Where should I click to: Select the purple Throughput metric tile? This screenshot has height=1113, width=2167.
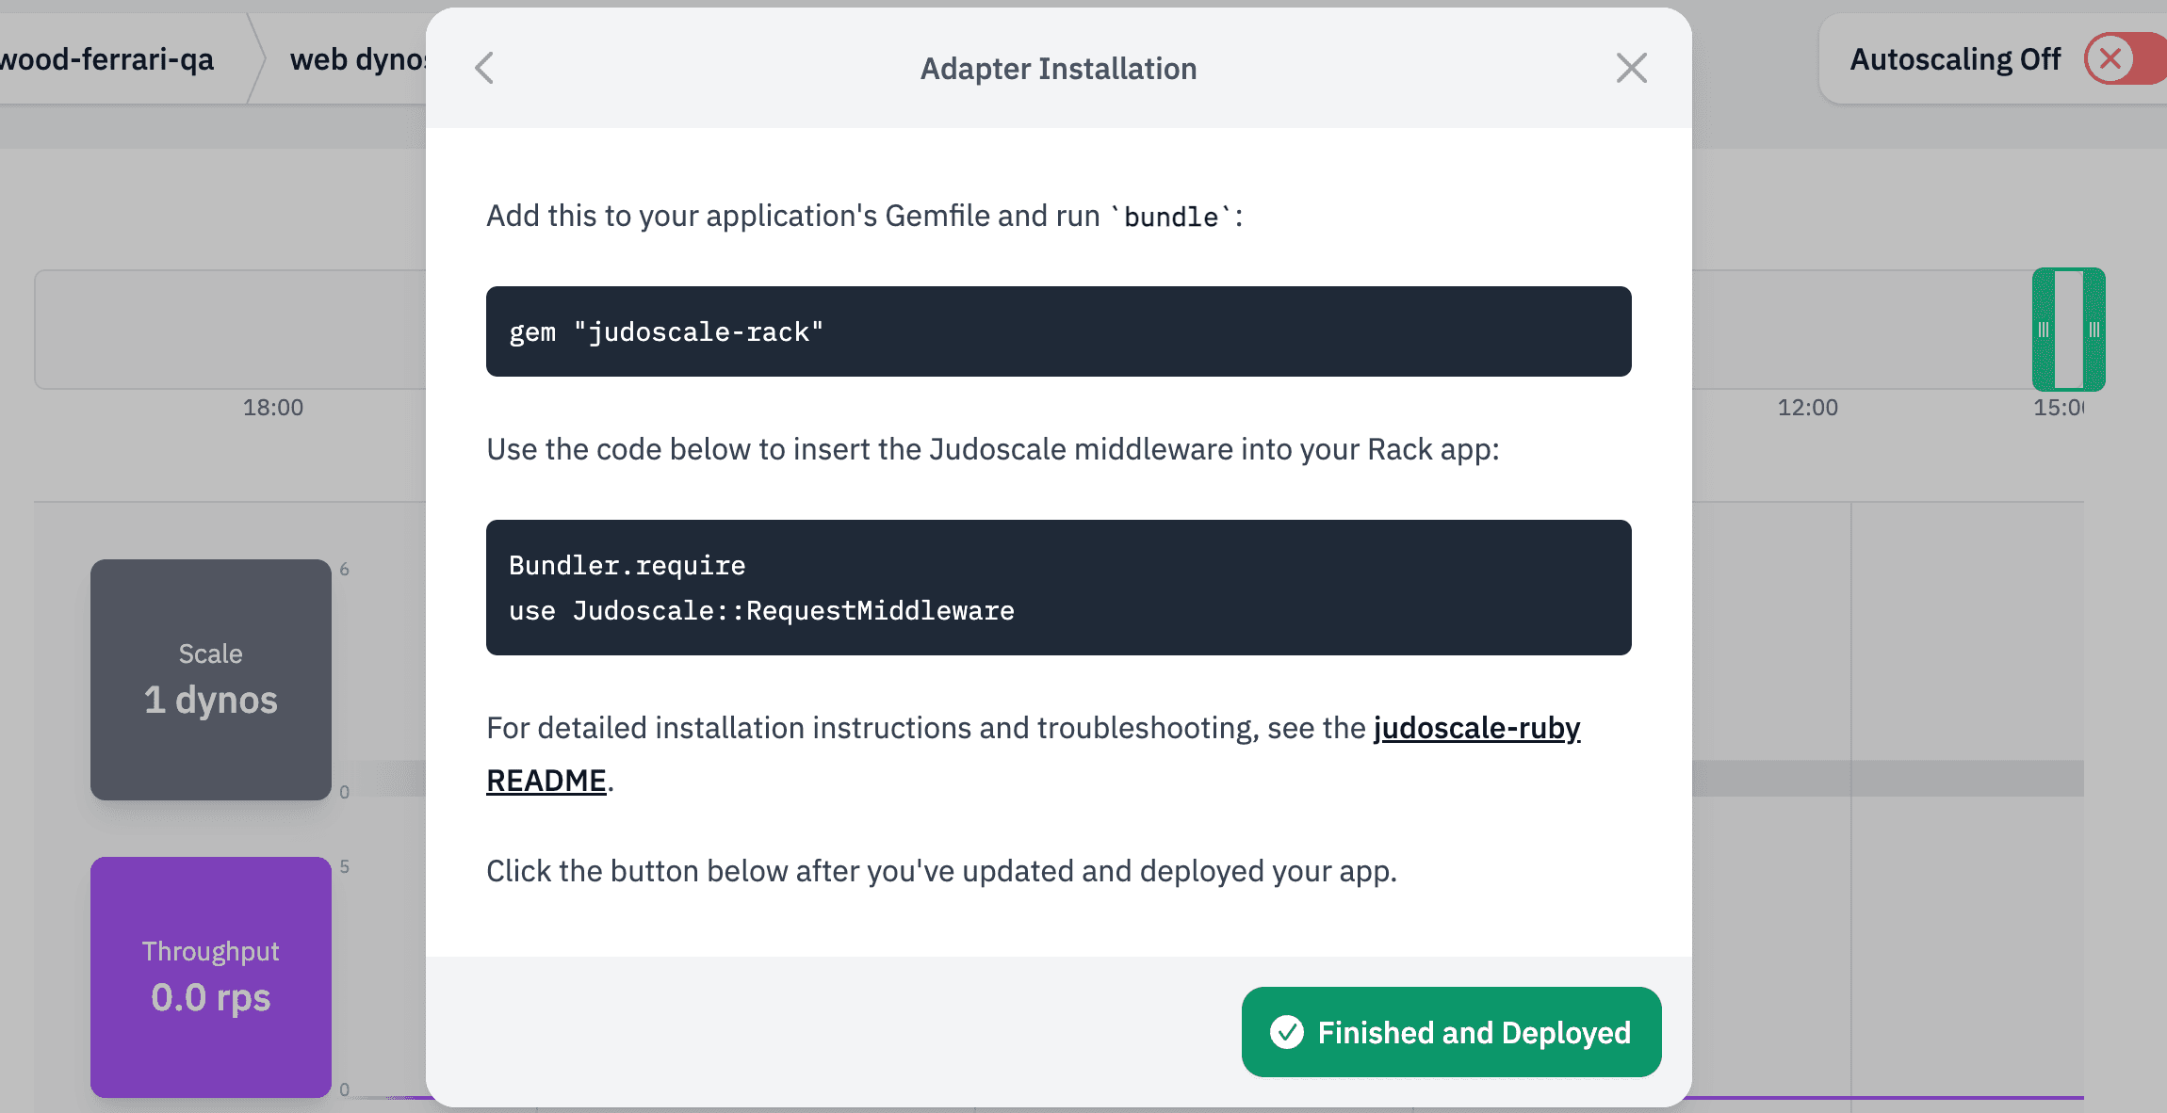(210, 976)
